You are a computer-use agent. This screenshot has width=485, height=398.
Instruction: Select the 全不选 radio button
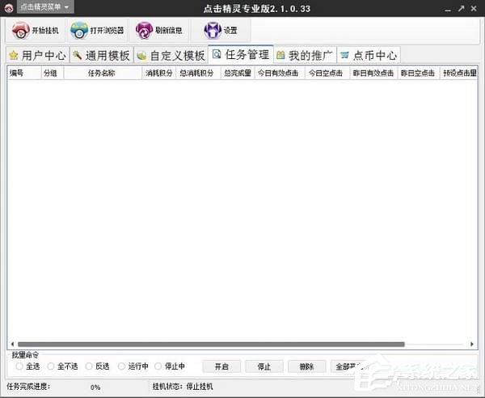point(51,366)
